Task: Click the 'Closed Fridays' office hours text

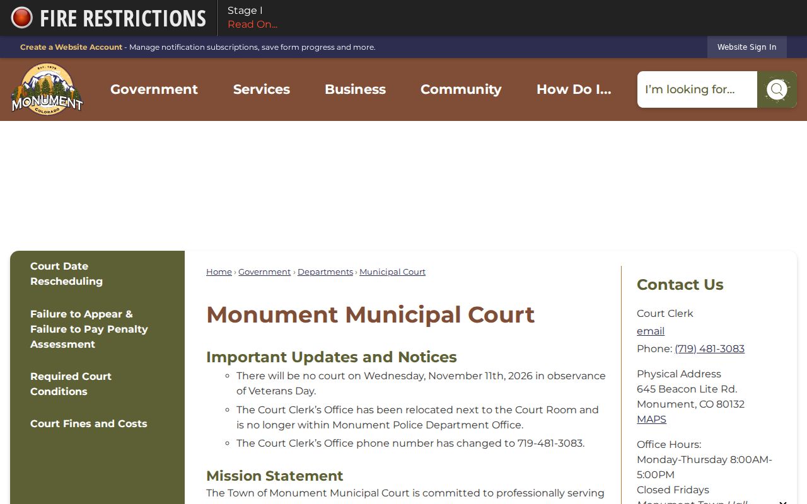Action: tap(673, 490)
